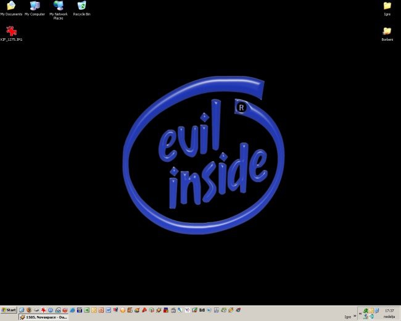Select the Recycle Bin icon

click(x=81, y=9)
